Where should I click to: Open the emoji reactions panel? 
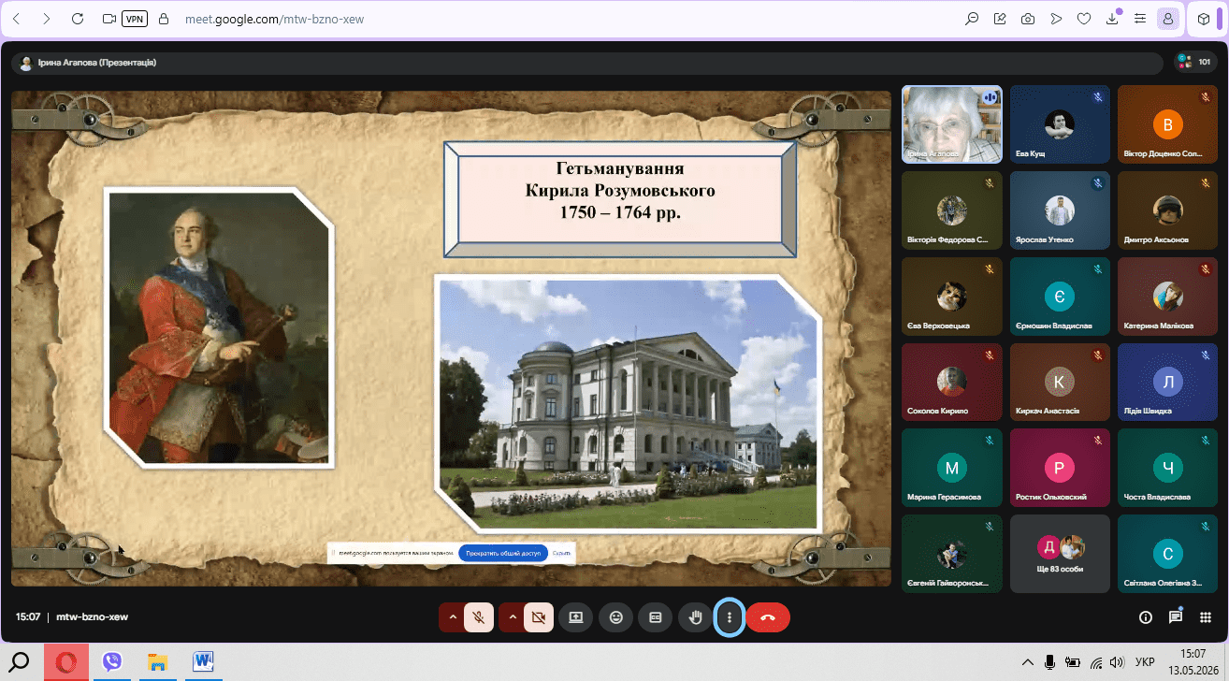(x=615, y=617)
